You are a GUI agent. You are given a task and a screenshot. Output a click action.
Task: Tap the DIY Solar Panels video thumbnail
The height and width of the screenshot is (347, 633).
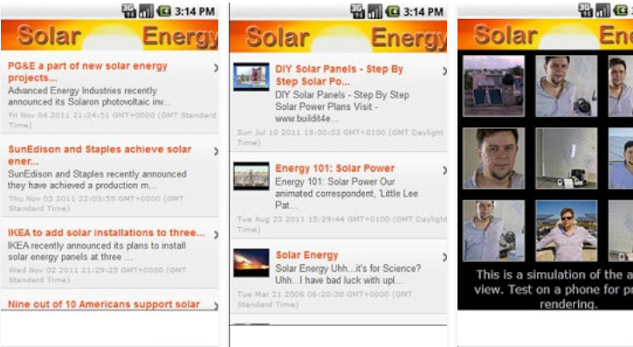tap(251, 77)
